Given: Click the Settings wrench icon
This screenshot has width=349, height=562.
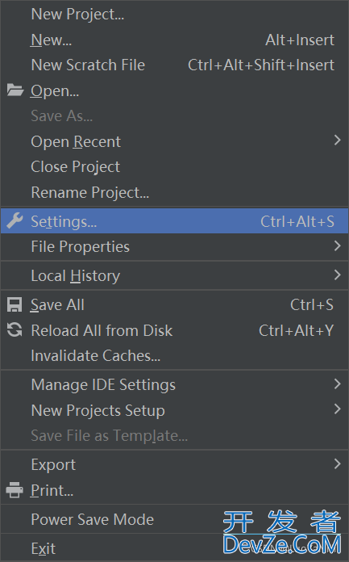Looking at the screenshot, I should pos(15,220).
